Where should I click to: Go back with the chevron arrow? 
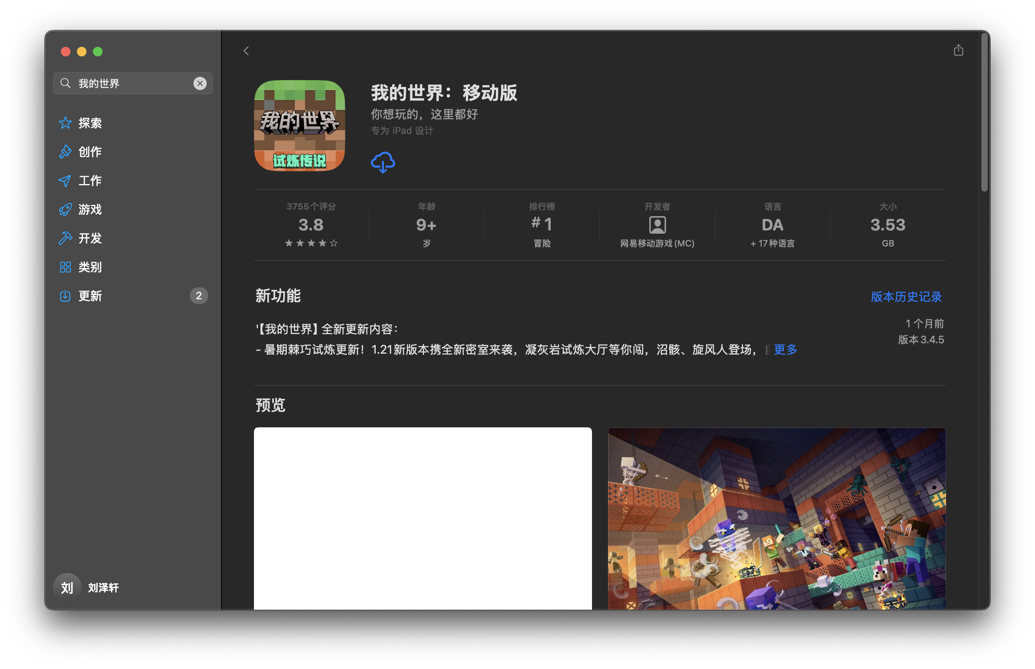pyautogui.click(x=246, y=51)
